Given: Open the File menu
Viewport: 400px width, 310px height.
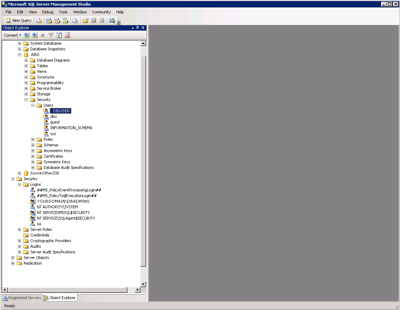Looking at the screenshot, I should (8, 12).
